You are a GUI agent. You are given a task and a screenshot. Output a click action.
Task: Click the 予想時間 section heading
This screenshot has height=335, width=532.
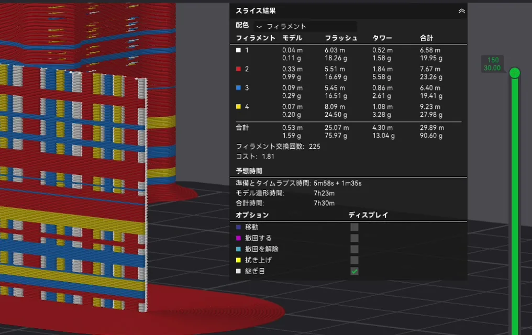[249, 171]
